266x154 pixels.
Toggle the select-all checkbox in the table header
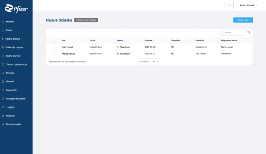pyautogui.click(x=54, y=40)
